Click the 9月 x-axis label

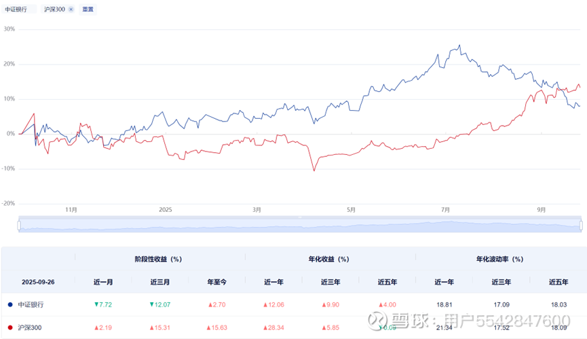point(541,210)
